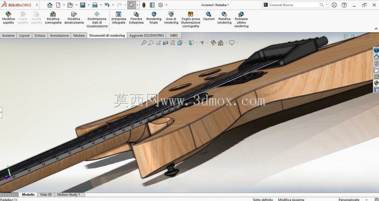Image resolution: width=379 pixels, height=201 pixels.
Task: Open the Select tool dropdown arrow
Action: click(x=137, y=5)
